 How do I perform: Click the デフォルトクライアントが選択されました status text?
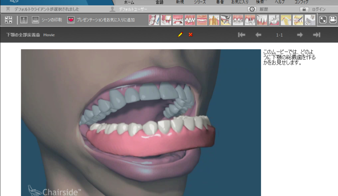coord(47,9)
